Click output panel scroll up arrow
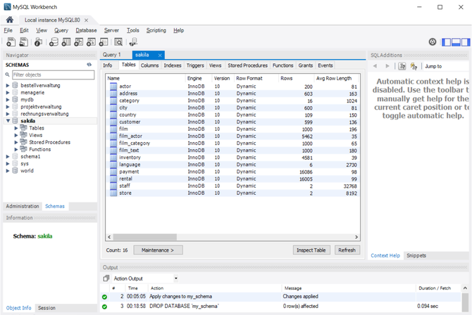The image size is (472, 315). (465, 288)
